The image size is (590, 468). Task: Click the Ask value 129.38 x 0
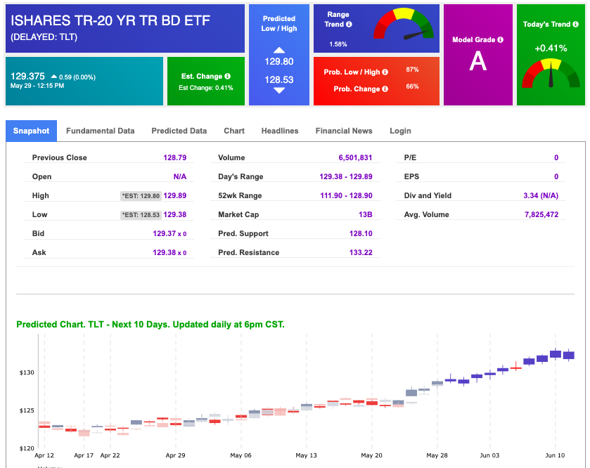169,252
